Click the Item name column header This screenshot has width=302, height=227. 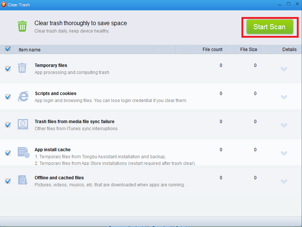point(95,50)
